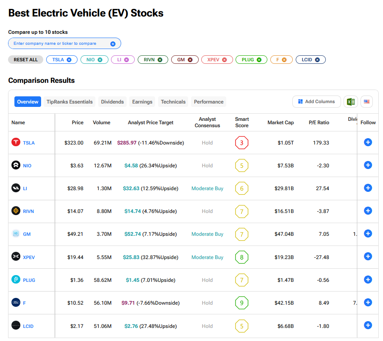Image resolution: width=383 pixels, height=341 pixels.
Task: Click GM company logo
Action: click(x=16, y=234)
